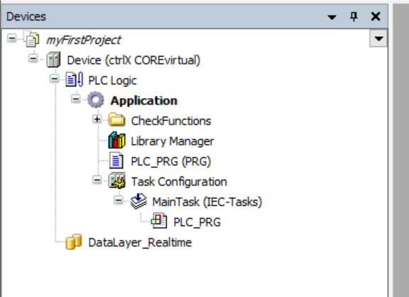The height and width of the screenshot is (297, 409).
Task: Click the DataLayer_Realtime cylinder icon
Action: (x=73, y=242)
